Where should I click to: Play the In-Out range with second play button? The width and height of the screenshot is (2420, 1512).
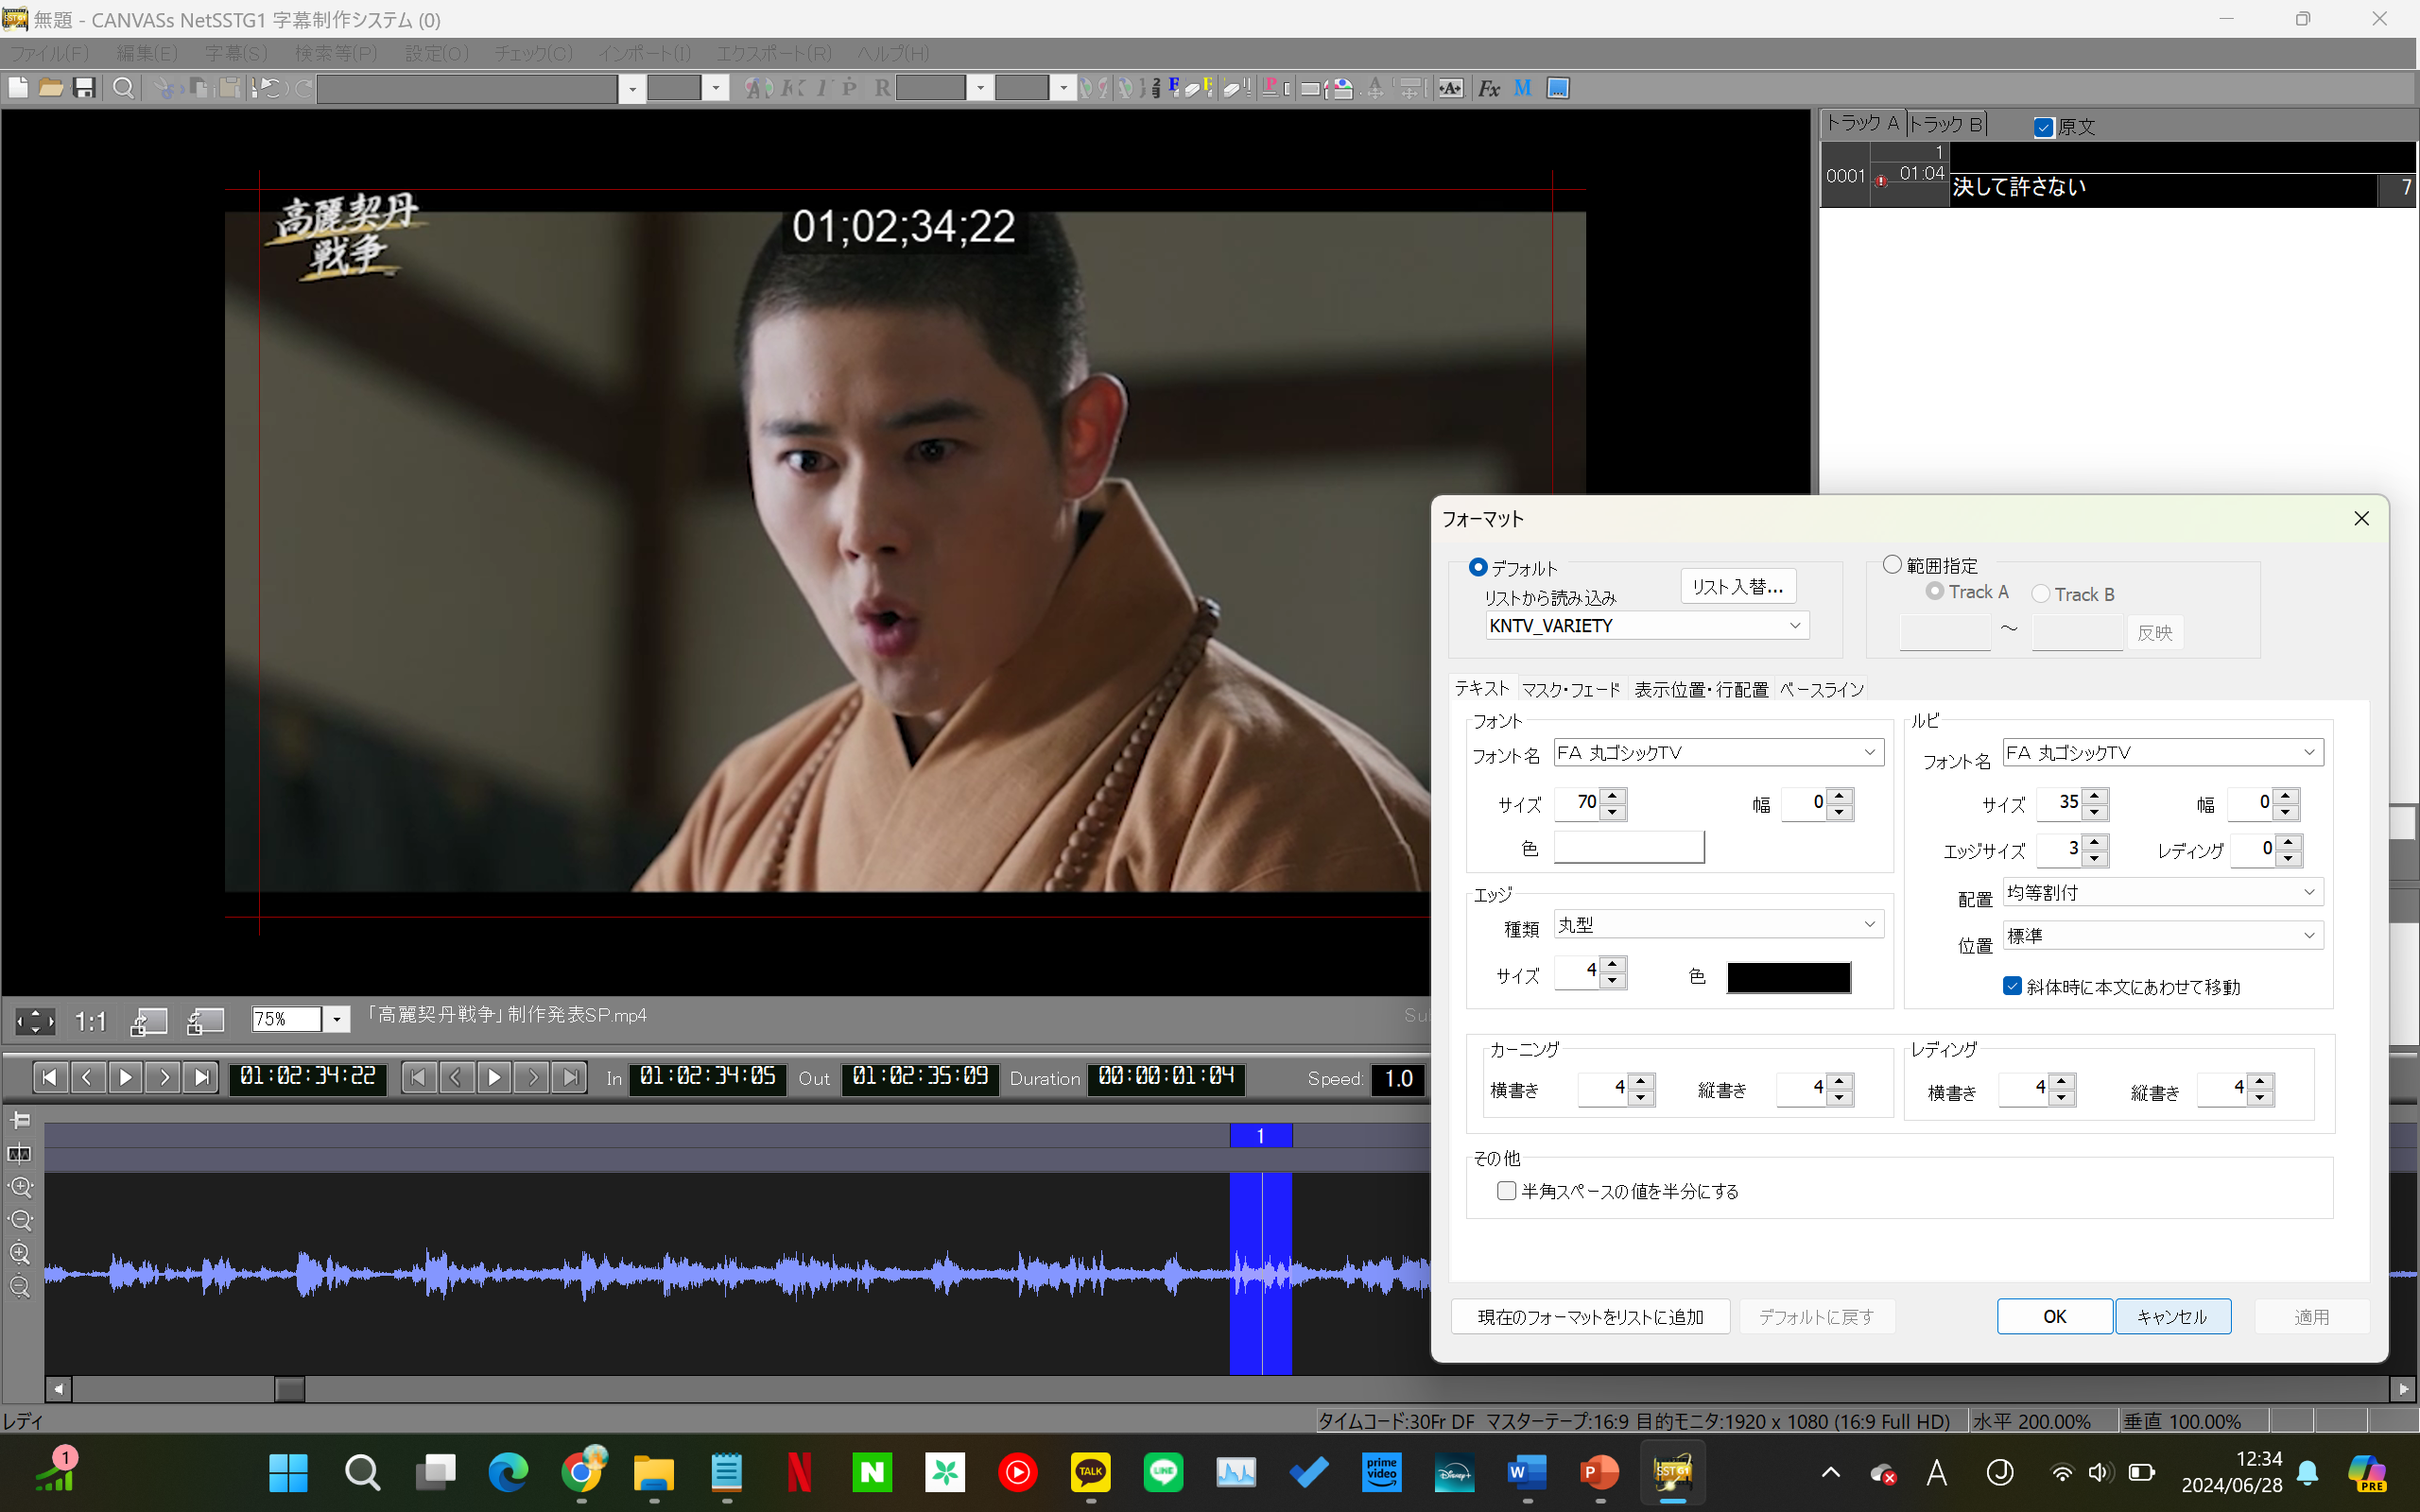click(494, 1077)
